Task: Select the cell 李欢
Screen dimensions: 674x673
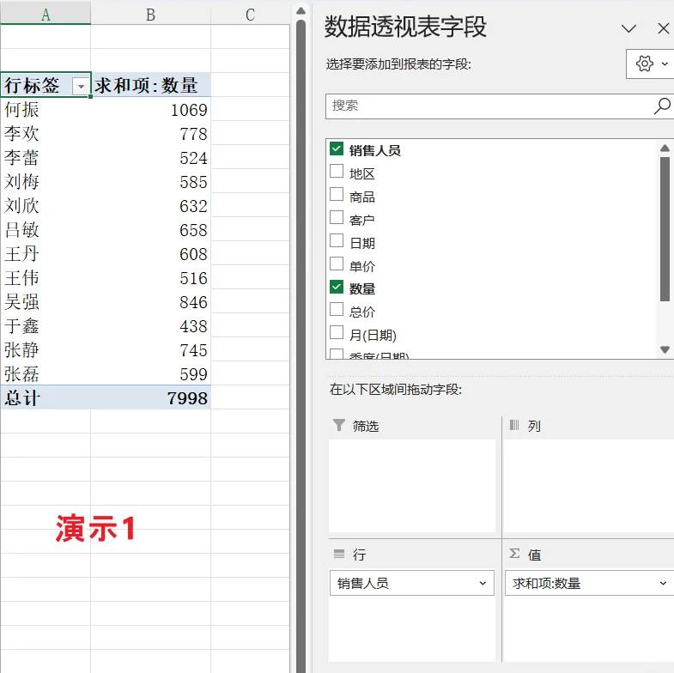Action: (46, 133)
